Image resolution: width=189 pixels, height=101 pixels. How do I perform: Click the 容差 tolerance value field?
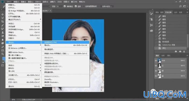(x=59, y=6)
